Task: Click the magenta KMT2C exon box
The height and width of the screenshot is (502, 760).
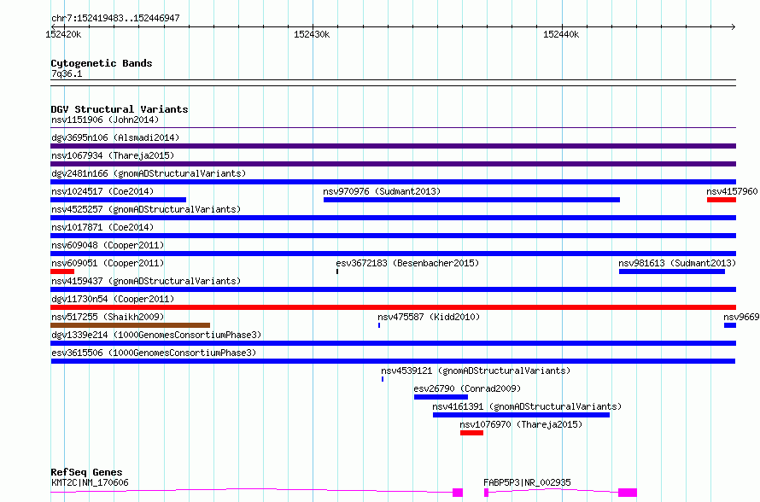Action: 458,493
